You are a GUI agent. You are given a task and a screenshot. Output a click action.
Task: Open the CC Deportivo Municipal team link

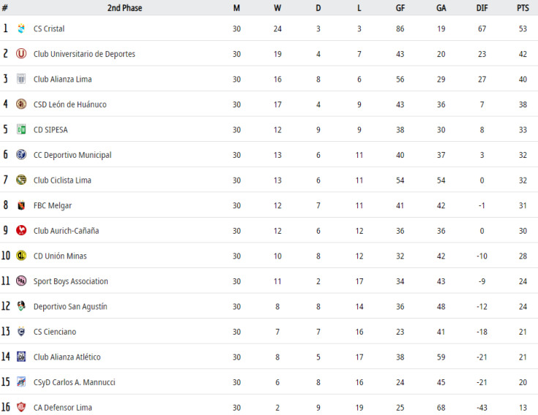point(72,155)
